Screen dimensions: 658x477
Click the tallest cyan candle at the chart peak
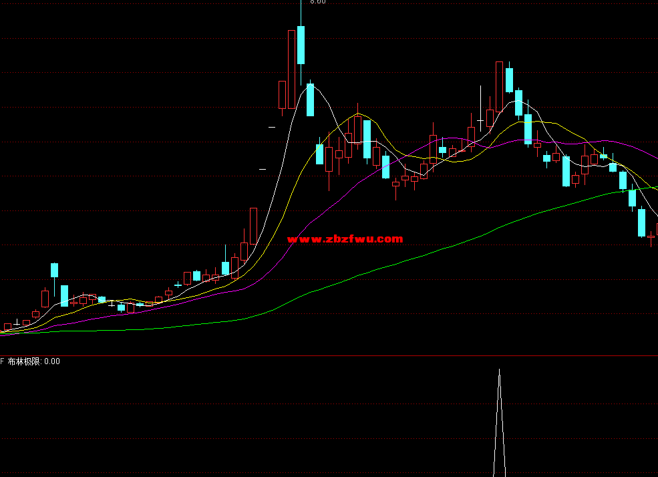[301, 45]
